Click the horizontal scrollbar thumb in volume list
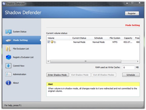The height and width of the screenshot is (110, 146). (x=86, y=61)
